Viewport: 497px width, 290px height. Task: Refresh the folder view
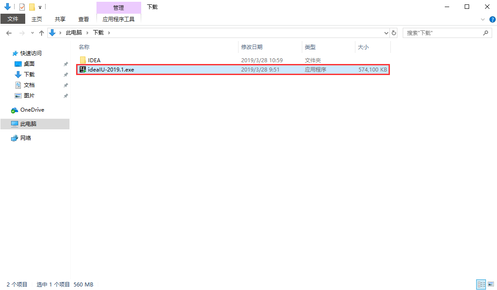tap(394, 33)
